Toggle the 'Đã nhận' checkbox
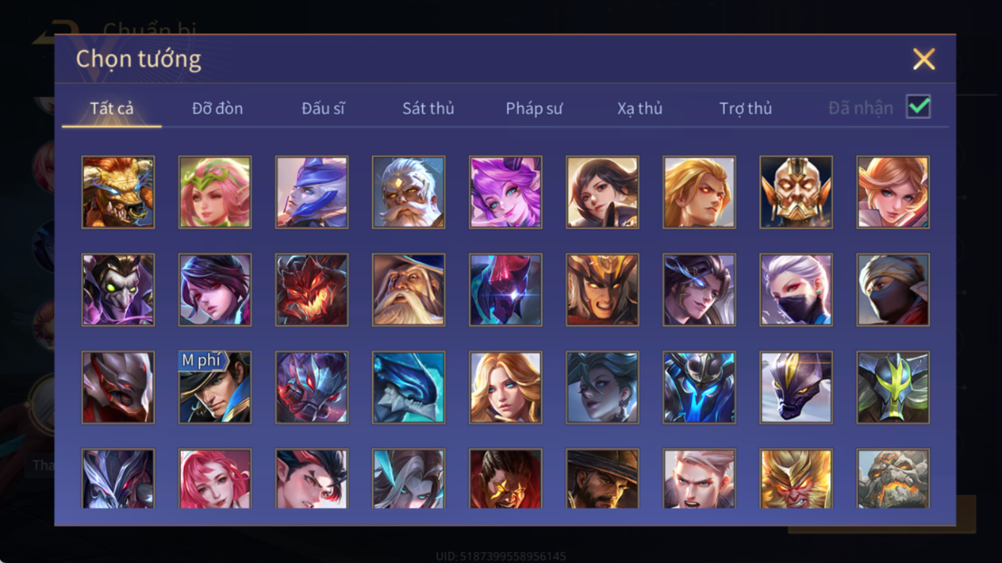 point(918,107)
